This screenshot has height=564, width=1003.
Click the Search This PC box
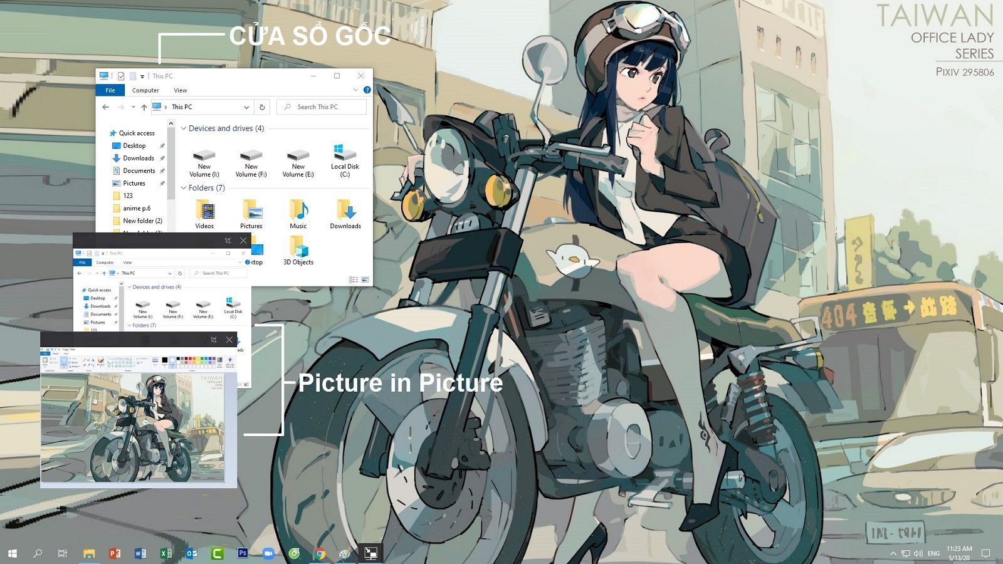[x=322, y=107]
